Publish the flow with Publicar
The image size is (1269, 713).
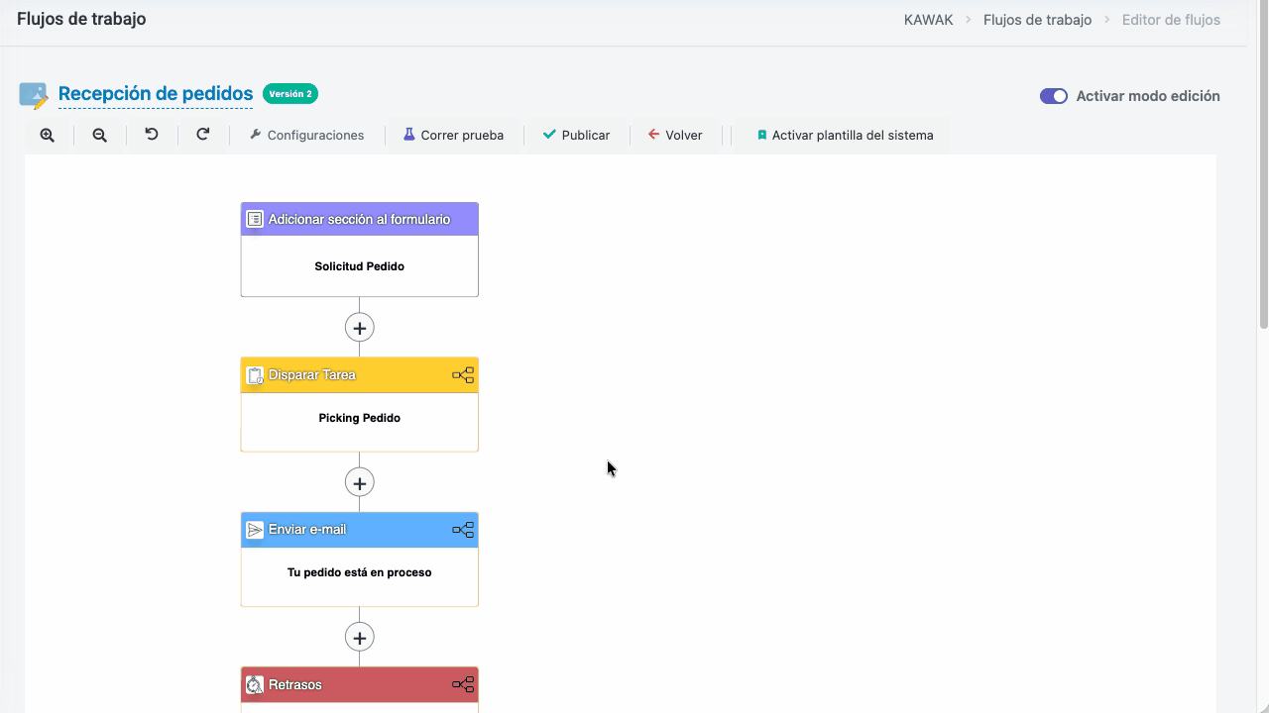(576, 135)
